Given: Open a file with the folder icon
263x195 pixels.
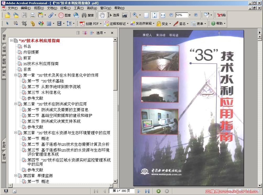Looking at the screenshot, I should point(7,15).
